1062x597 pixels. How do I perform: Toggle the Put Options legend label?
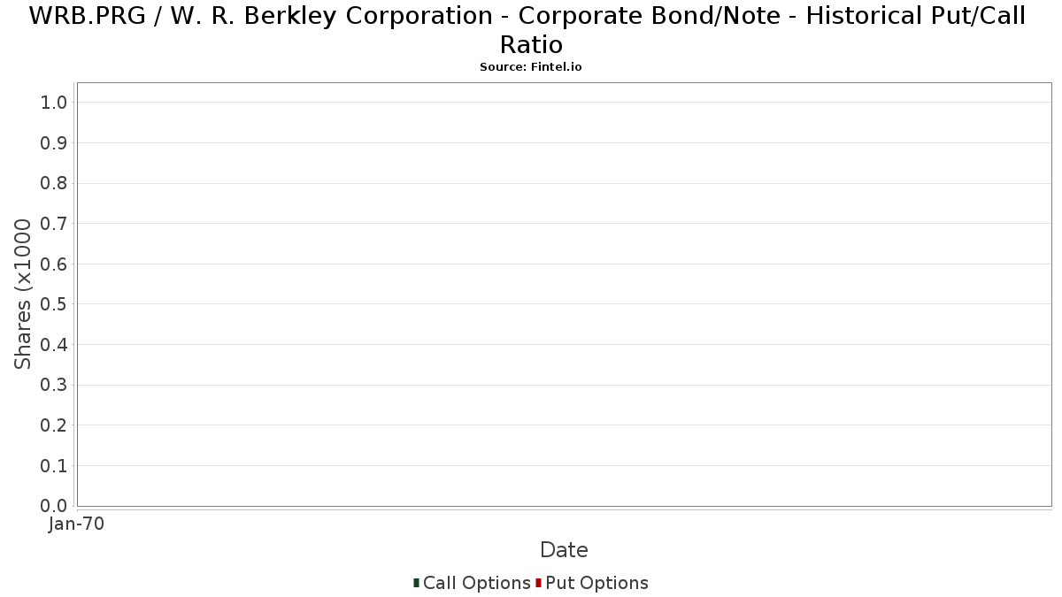(x=597, y=583)
